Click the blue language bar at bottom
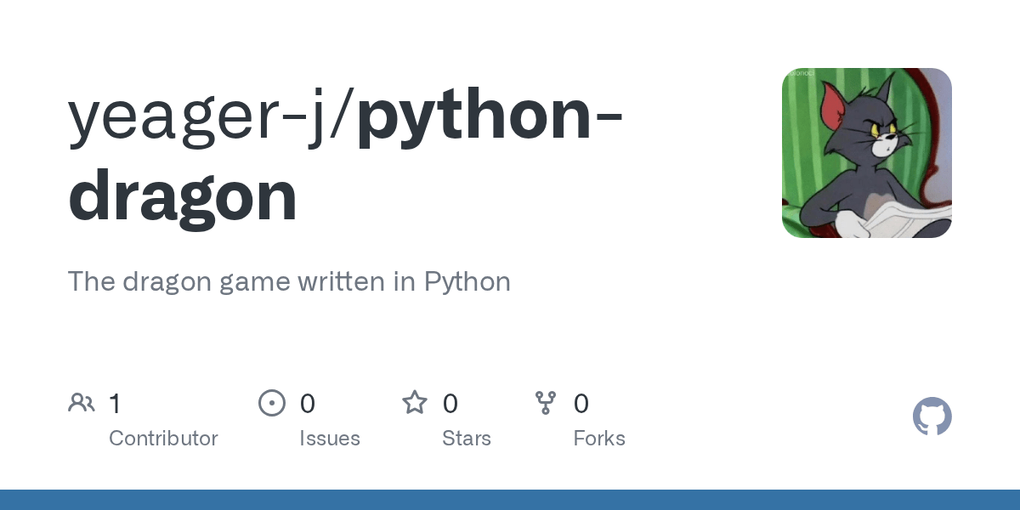 click(x=510, y=500)
